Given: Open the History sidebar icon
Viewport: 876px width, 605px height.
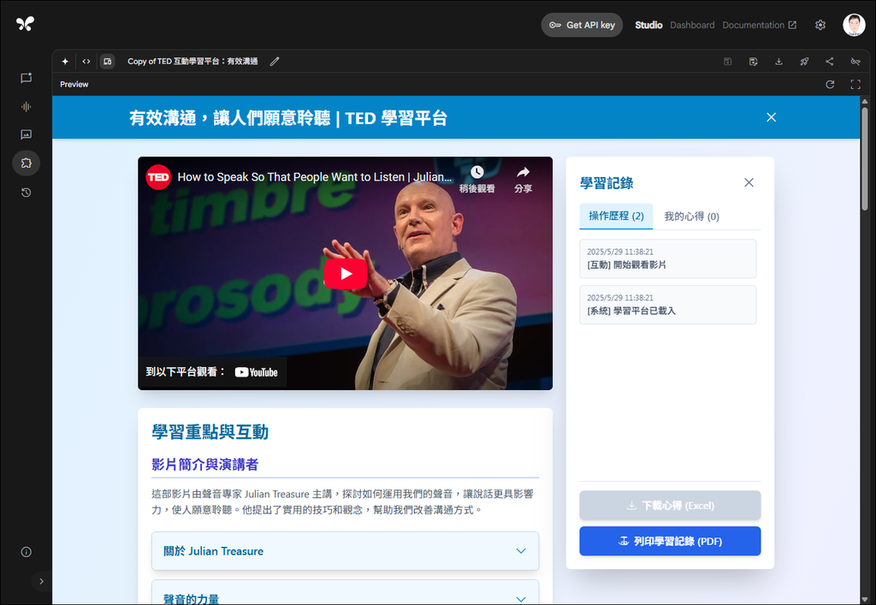Looking at the screenshot, I should tap(27, 193).
